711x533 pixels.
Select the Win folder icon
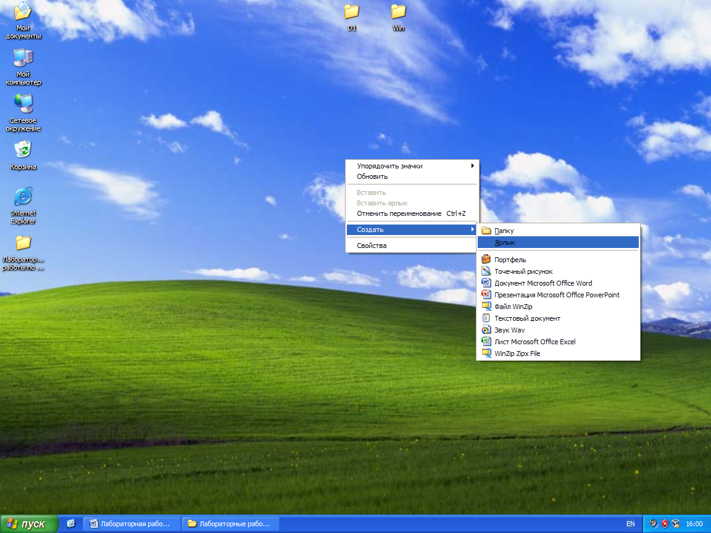click(398, 17)
